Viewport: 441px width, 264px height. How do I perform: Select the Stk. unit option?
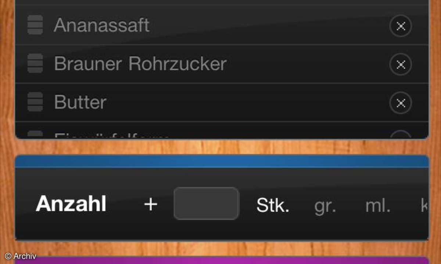pos(273,205)
